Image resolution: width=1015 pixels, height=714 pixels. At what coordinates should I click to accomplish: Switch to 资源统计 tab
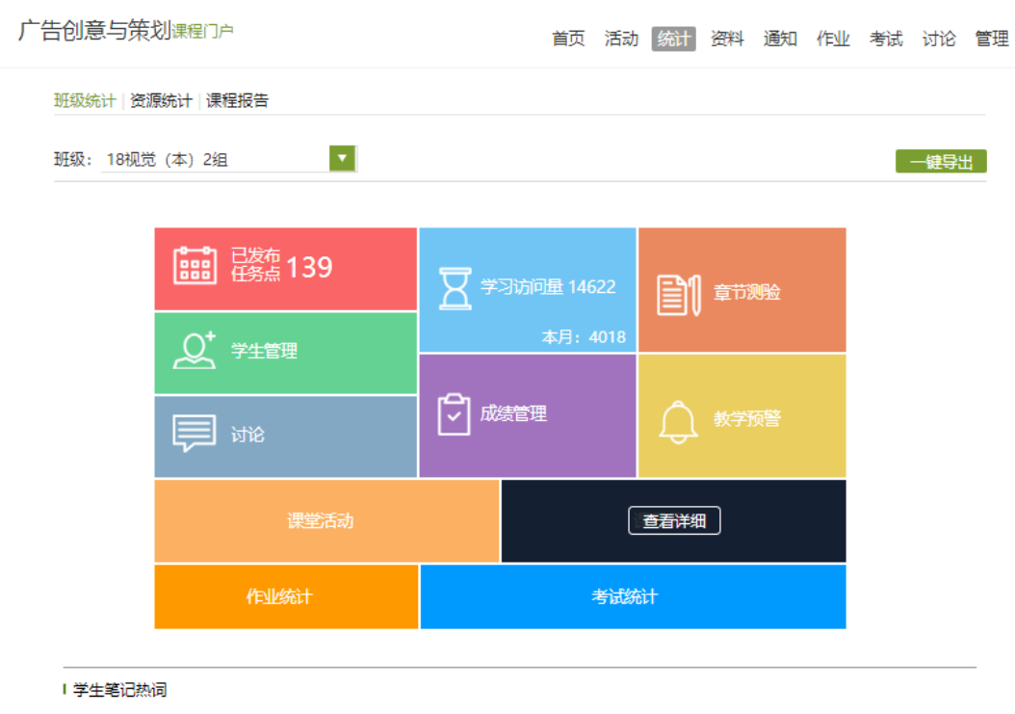pos(161,100)
